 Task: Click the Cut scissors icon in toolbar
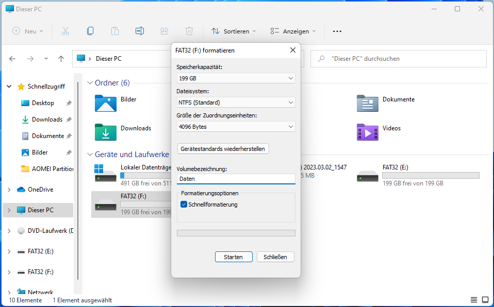65,31
